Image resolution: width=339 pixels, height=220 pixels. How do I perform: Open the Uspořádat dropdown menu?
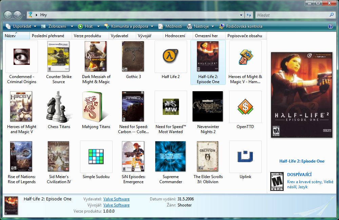21,26
